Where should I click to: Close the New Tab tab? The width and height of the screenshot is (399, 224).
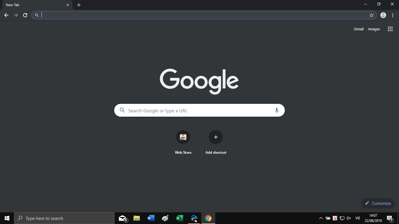point(68,5)
